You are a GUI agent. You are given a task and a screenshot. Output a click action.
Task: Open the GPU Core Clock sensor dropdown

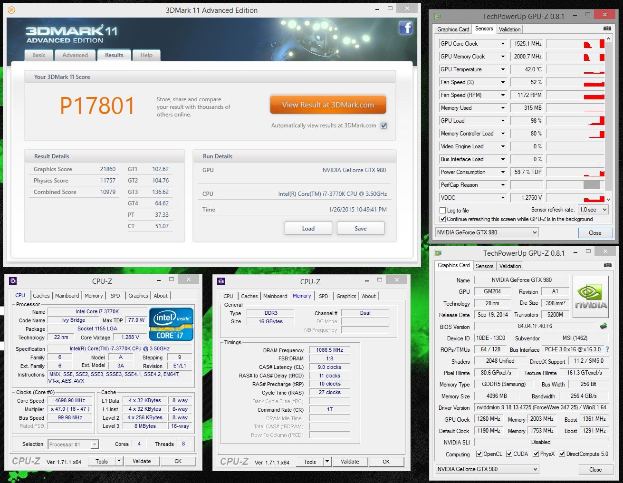tap(503, 44)
